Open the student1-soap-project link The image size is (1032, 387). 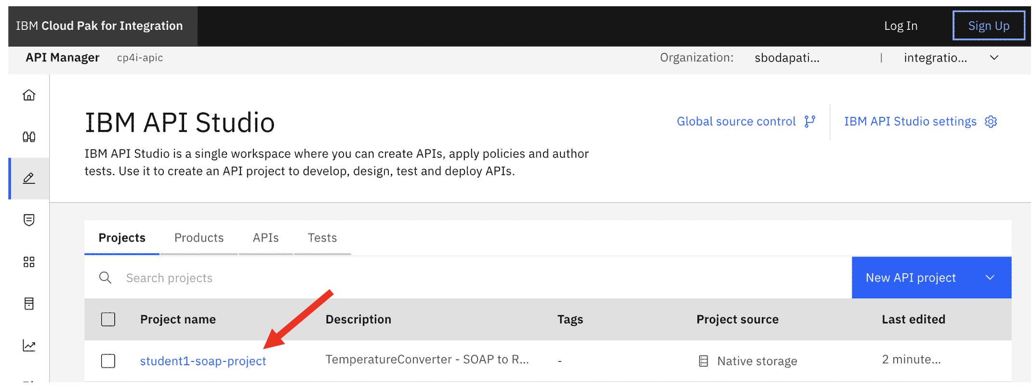click(x=203, y=361)
